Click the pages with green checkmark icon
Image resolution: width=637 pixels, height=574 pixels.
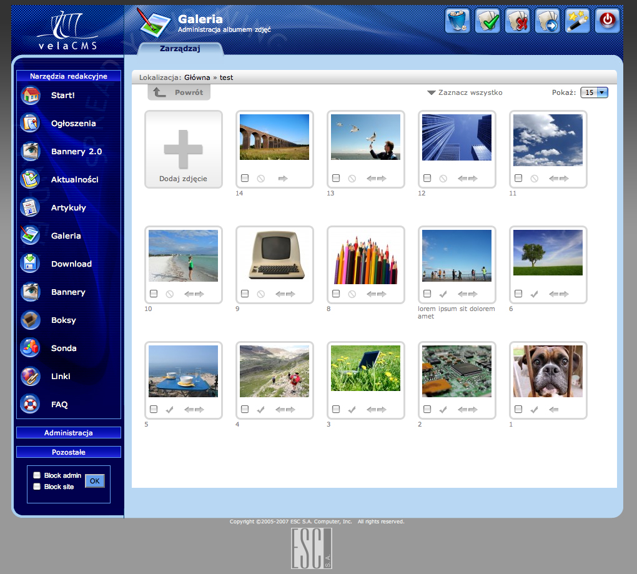487,21
